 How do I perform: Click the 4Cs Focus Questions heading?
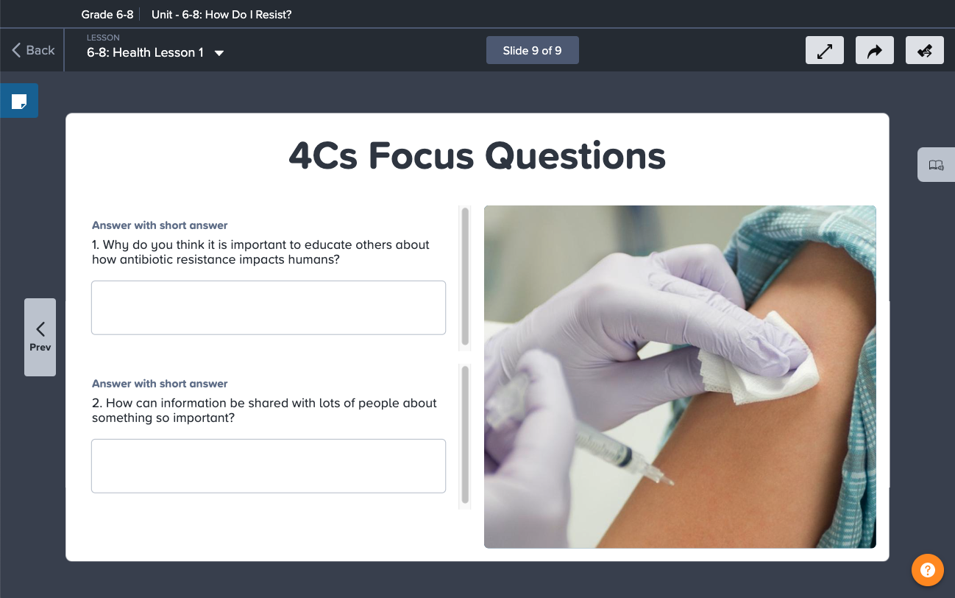pyautogui.click(x=477, y=155)
